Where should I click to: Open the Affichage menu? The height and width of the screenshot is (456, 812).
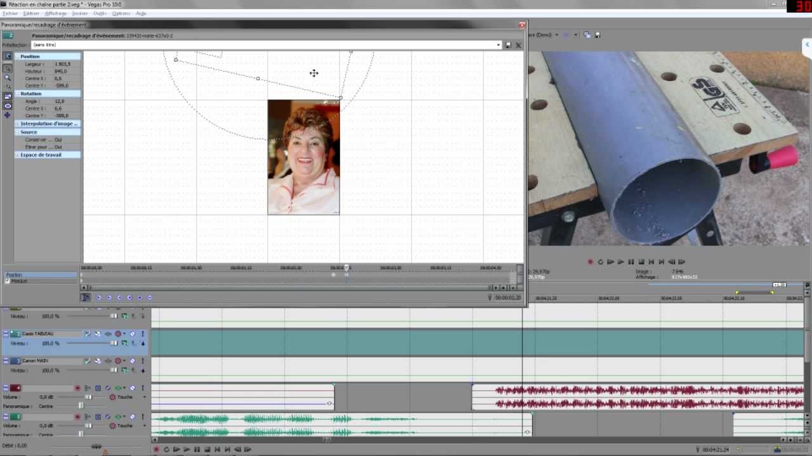coord(56,13)
